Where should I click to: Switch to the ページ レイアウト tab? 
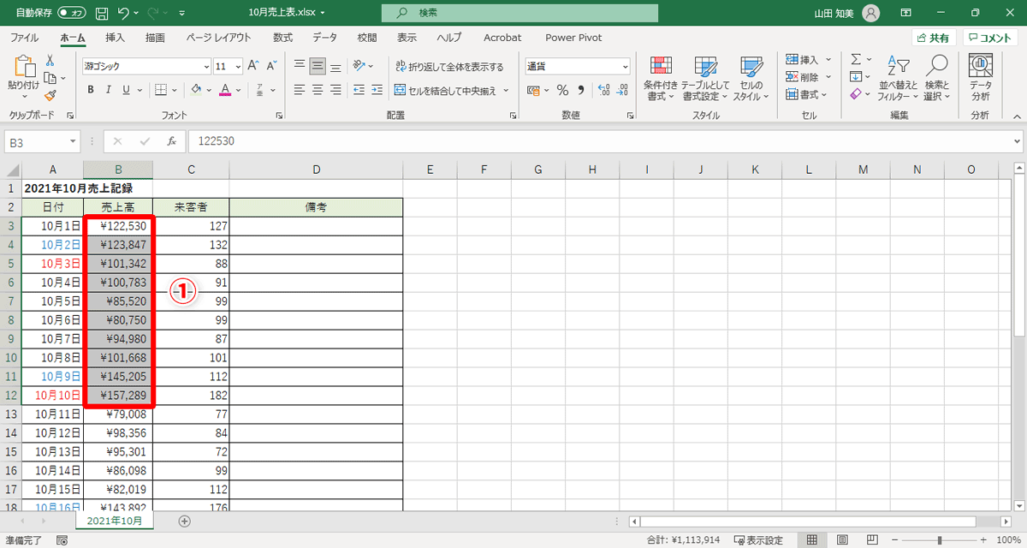pyautogui.click(x=218, y=38)
